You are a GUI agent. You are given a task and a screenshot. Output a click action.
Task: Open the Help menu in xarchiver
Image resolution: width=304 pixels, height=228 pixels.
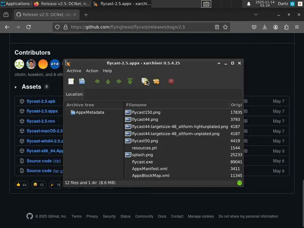pos(107,71)
